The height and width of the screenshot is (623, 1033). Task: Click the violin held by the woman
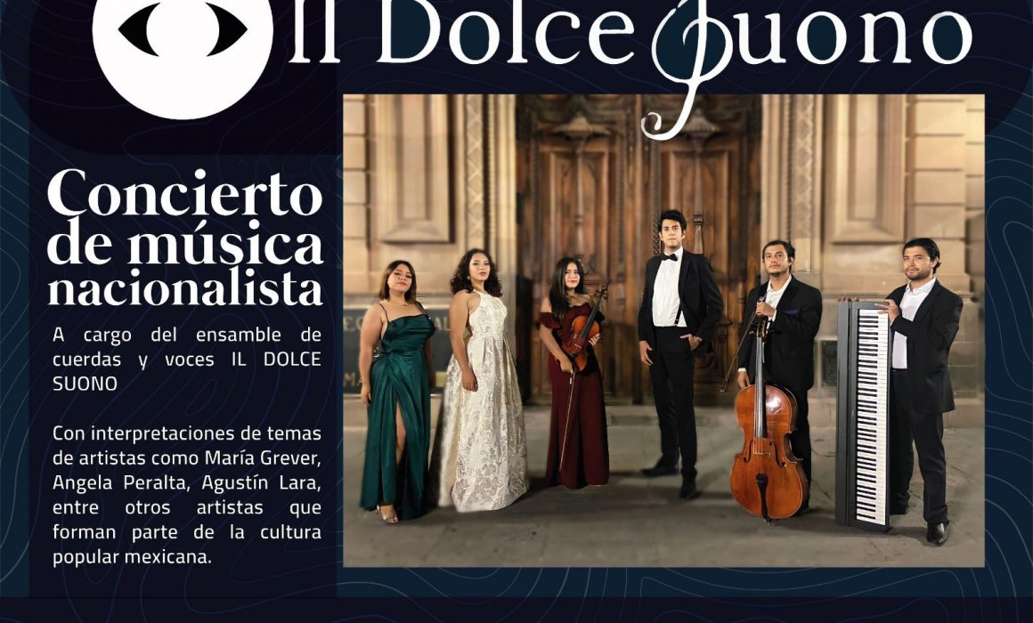click(582, 329)
